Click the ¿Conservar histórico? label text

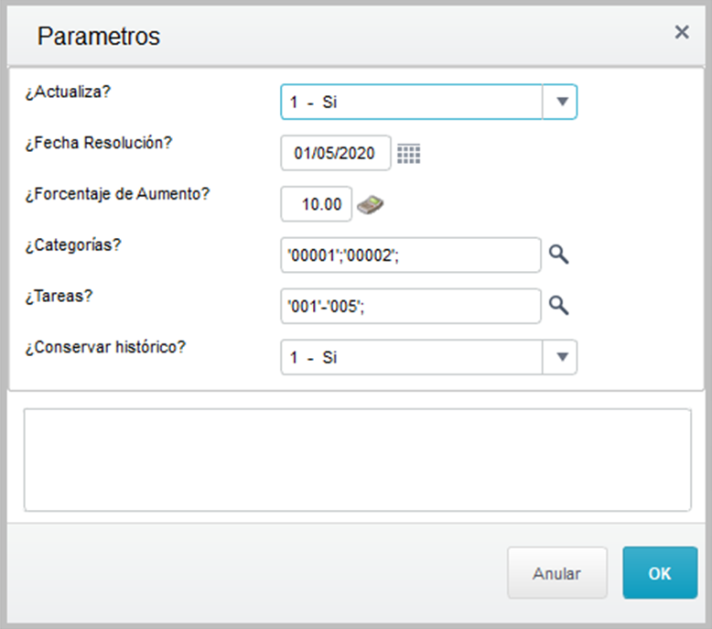(x=105, y=348)
